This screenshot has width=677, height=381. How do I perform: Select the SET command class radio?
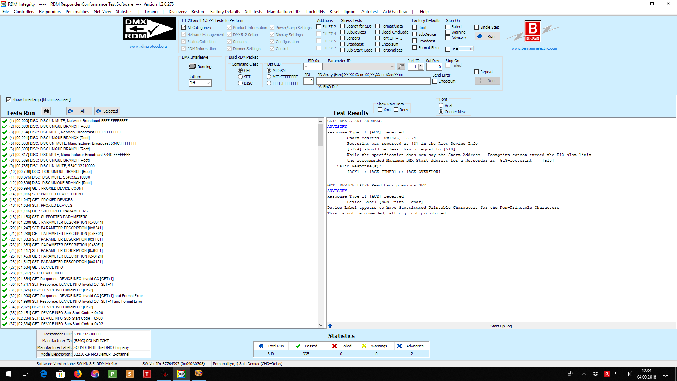(240, 77)
